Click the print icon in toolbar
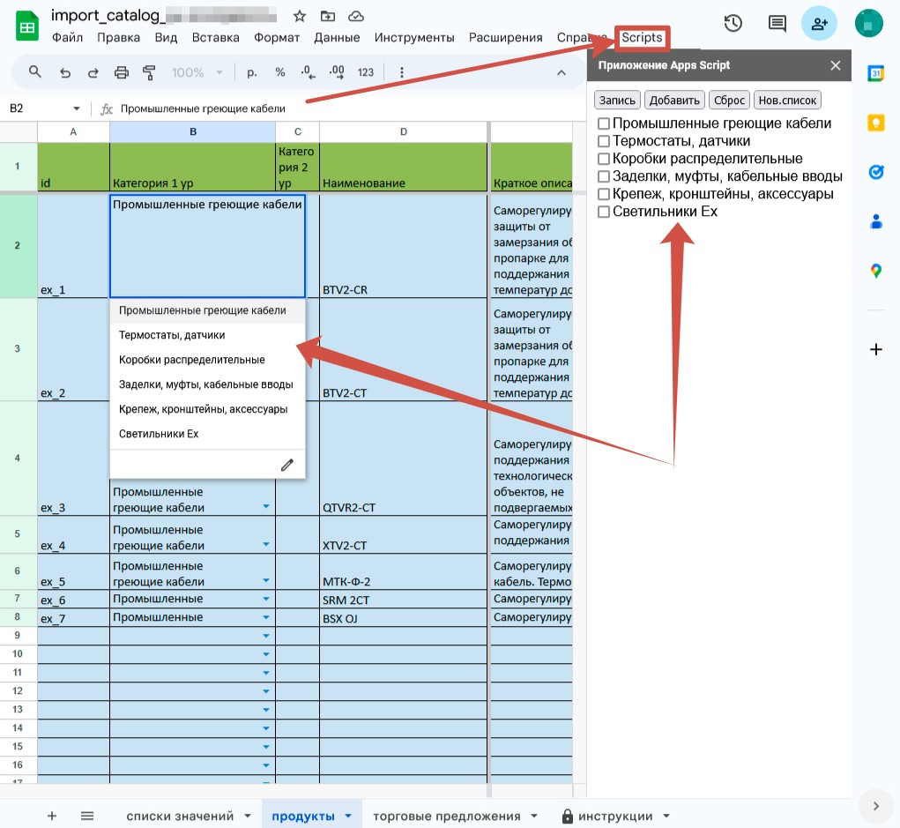 click(122, 72)
